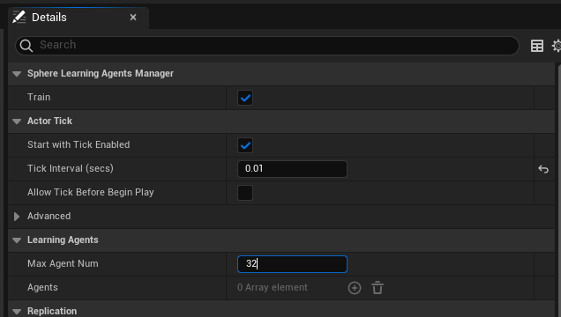The image size is (561, 317).
Task: Close the Details tab
Action: pos(133,17)
